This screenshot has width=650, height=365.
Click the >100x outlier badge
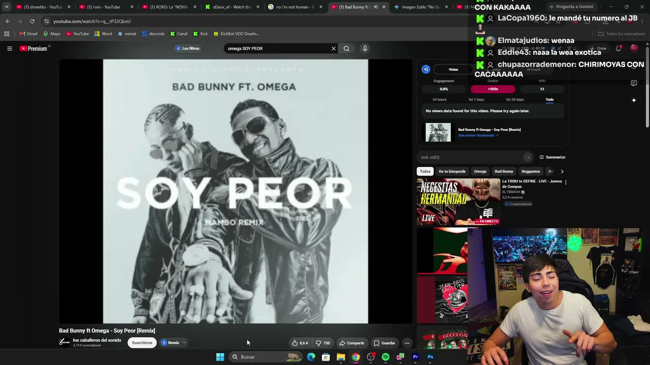493,89
